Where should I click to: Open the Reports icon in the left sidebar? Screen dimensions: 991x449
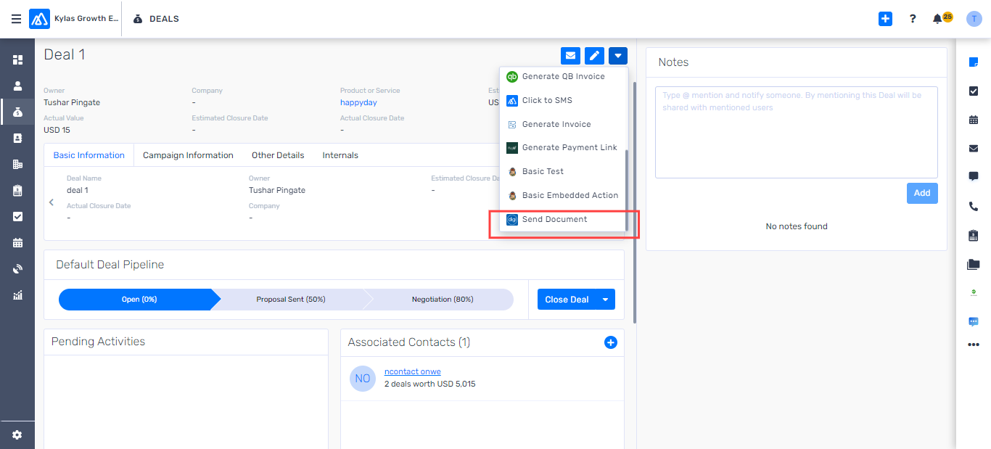click(x=17, y=294)
